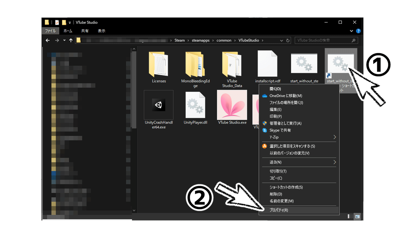The height and width of the screenshot is (238, 402).
Task: Click steamapps in the address path
Action: pyautogui.click(x=201, y=41)
